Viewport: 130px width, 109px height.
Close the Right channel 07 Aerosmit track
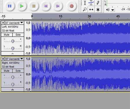(3, 59)
